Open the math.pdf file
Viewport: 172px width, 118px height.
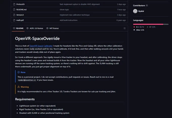click(x=20, y=20)
